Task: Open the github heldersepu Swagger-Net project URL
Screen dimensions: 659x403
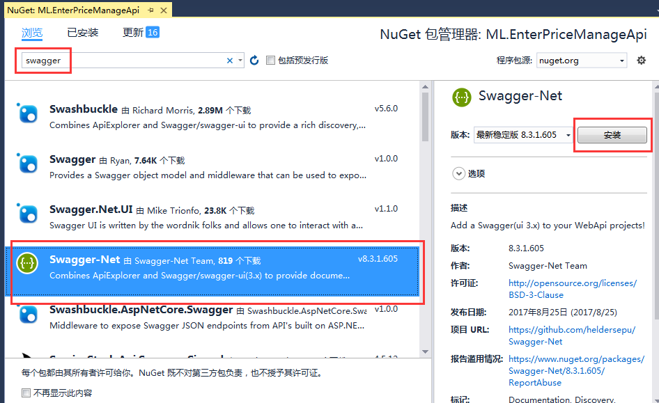Action: pyautogui.click(x=572, y=335)
